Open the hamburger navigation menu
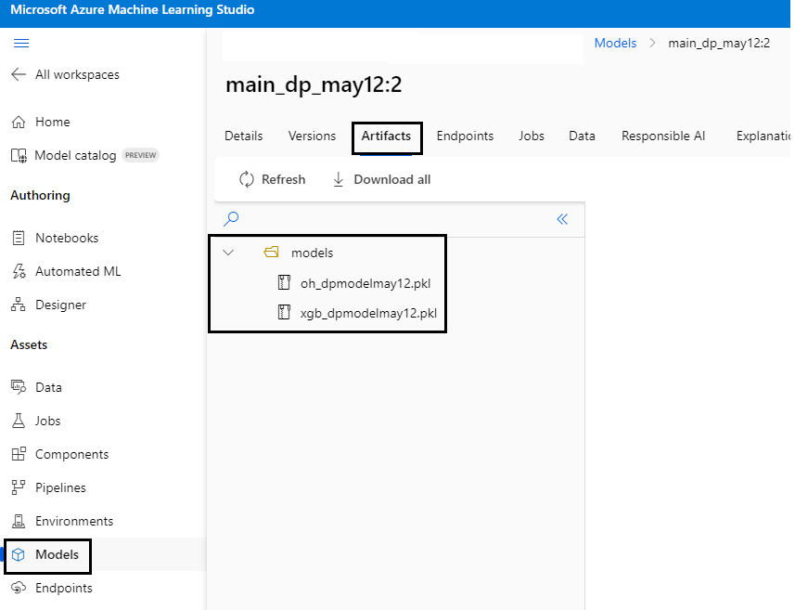 click(x=21, y=43)
